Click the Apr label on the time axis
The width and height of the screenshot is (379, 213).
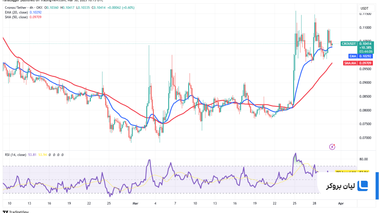[x=341, y=204]
